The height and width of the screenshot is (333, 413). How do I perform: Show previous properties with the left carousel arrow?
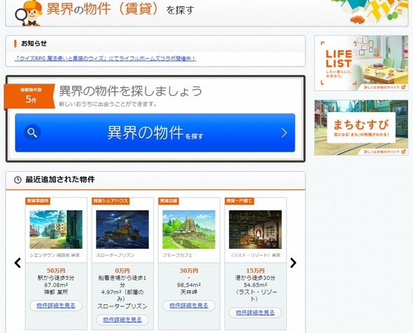[x=17, y=263]
